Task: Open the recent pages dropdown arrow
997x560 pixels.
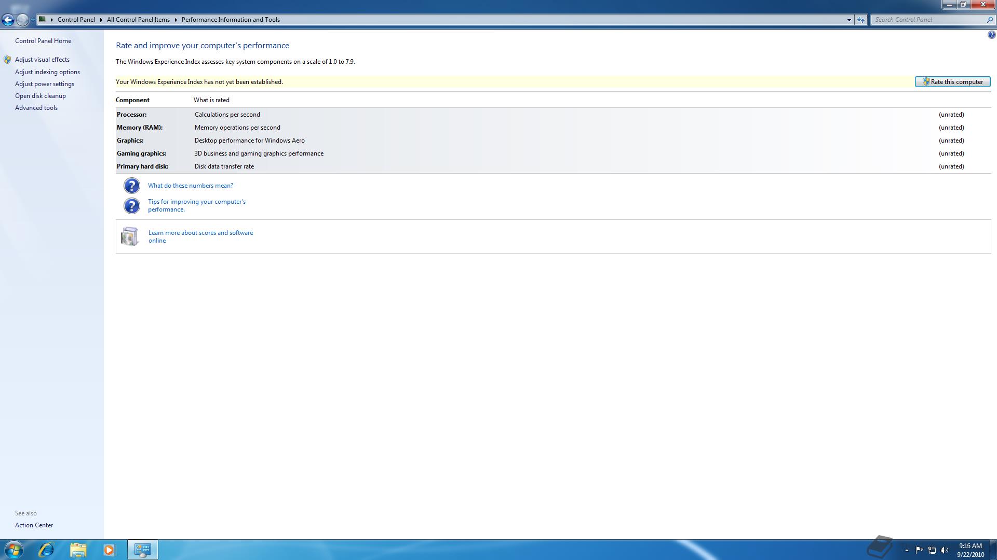Action: pos(33,20)
